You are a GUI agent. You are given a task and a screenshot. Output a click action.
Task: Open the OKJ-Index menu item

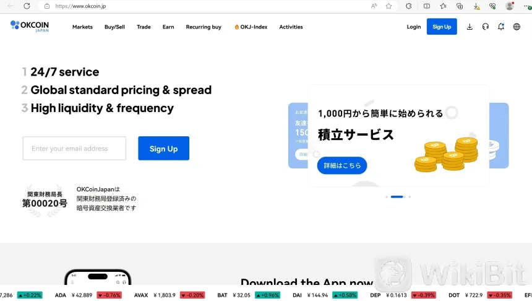pos(251,27)
